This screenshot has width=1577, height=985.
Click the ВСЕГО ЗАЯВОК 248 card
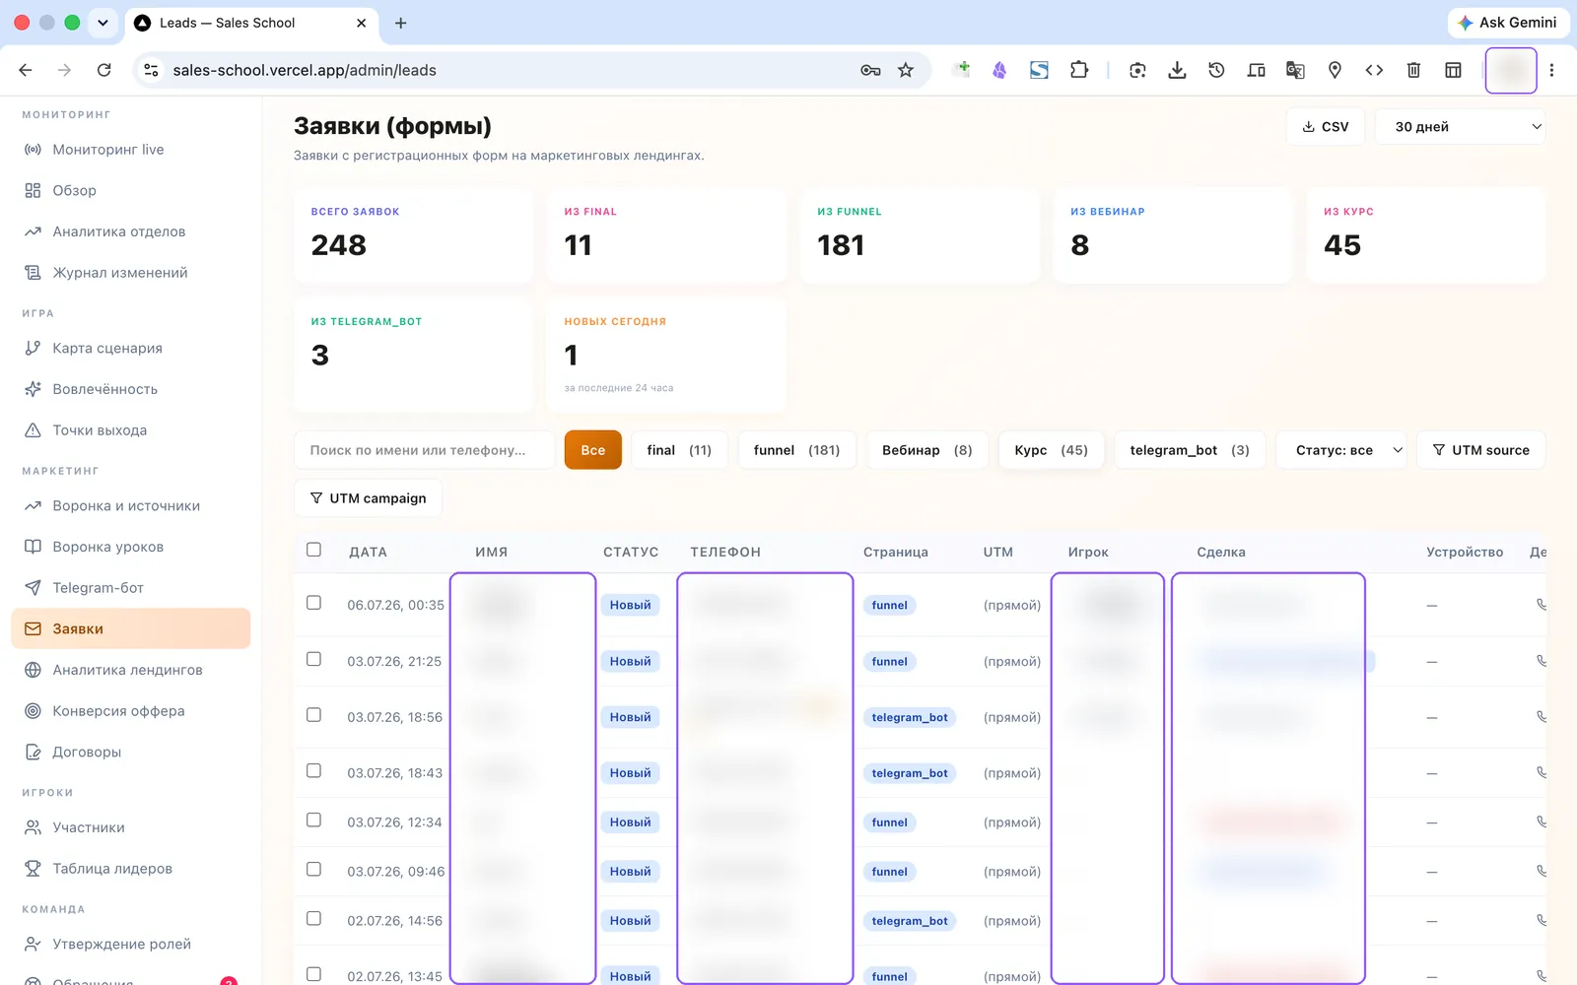[x=413, y=235]
